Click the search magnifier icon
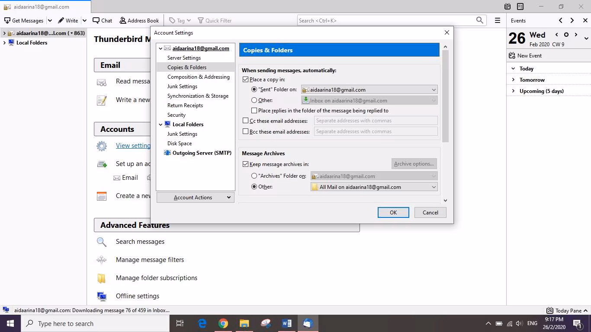Image resolution: width=591 pixels, height=332 pixels. (479, 20)
